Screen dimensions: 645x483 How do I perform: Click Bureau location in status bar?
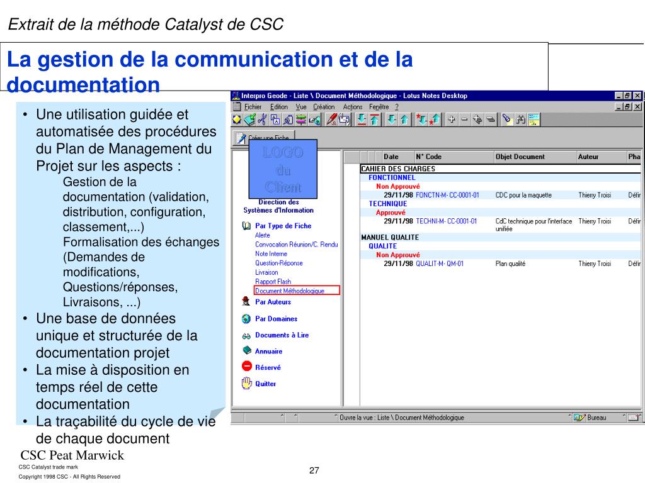(596, 418)
